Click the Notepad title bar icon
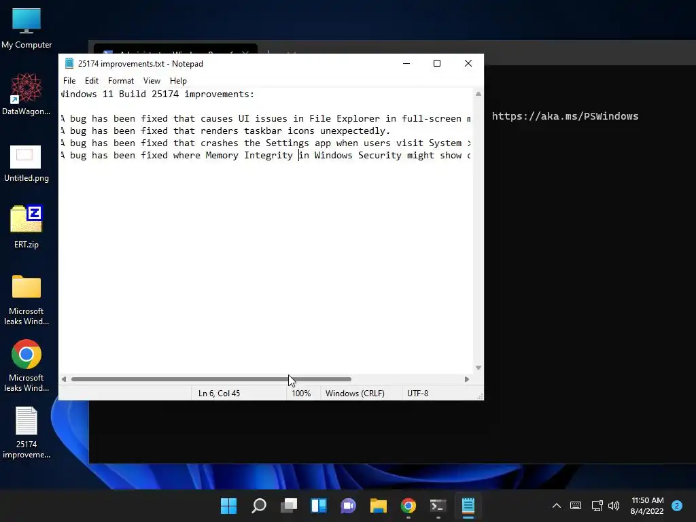Screen dimensions: 696x522 coord(69,63)
